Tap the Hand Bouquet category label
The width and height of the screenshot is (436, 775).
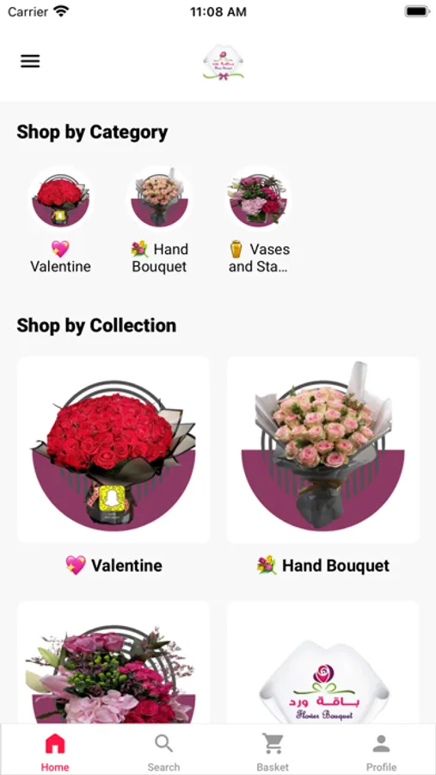click(x=159, y=257)
